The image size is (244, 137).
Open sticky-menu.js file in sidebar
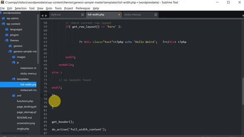click(x=28, y=73)
